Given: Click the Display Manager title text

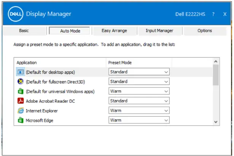Looking at the screenshot, I should coord(49,14).
